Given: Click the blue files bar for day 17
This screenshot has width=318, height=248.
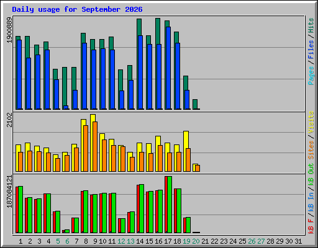Looking at the screenshot, I should [x=168, y=68].
